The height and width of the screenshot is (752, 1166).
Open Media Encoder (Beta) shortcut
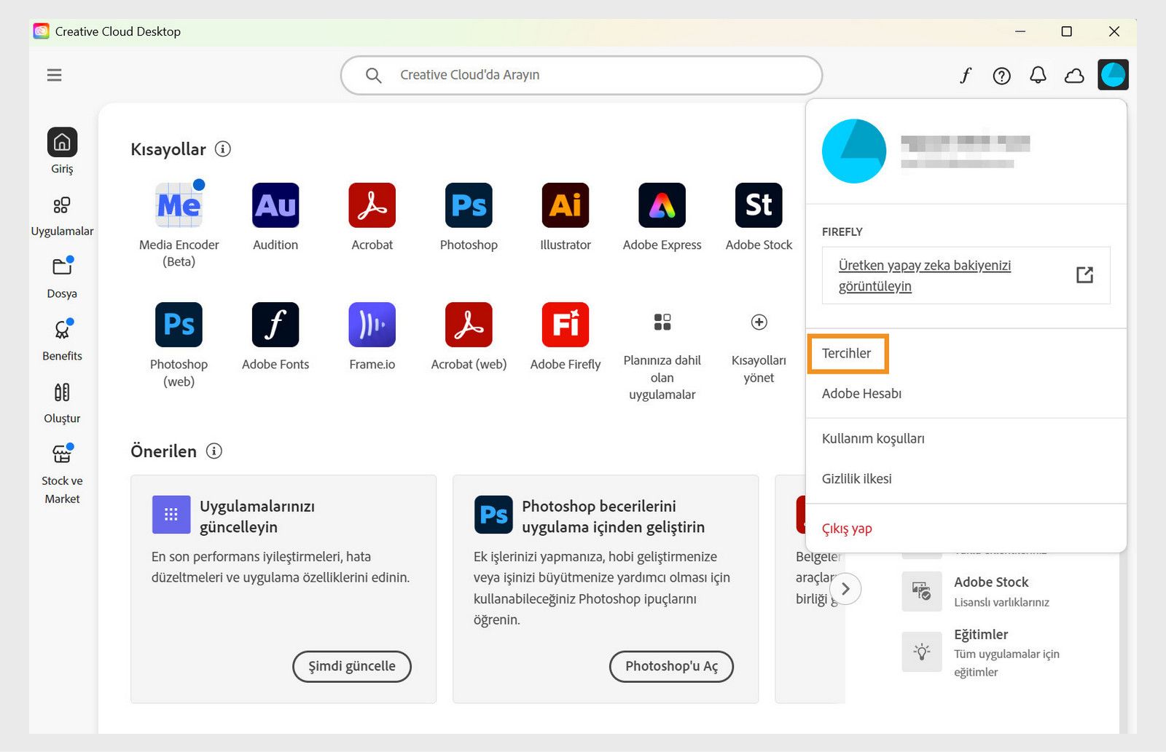pos(179,206)
